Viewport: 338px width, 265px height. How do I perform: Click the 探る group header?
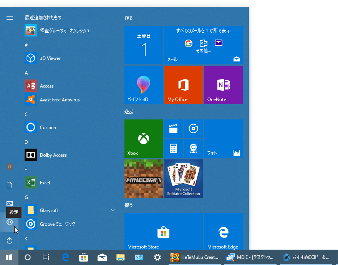click(x=128, y=205)
